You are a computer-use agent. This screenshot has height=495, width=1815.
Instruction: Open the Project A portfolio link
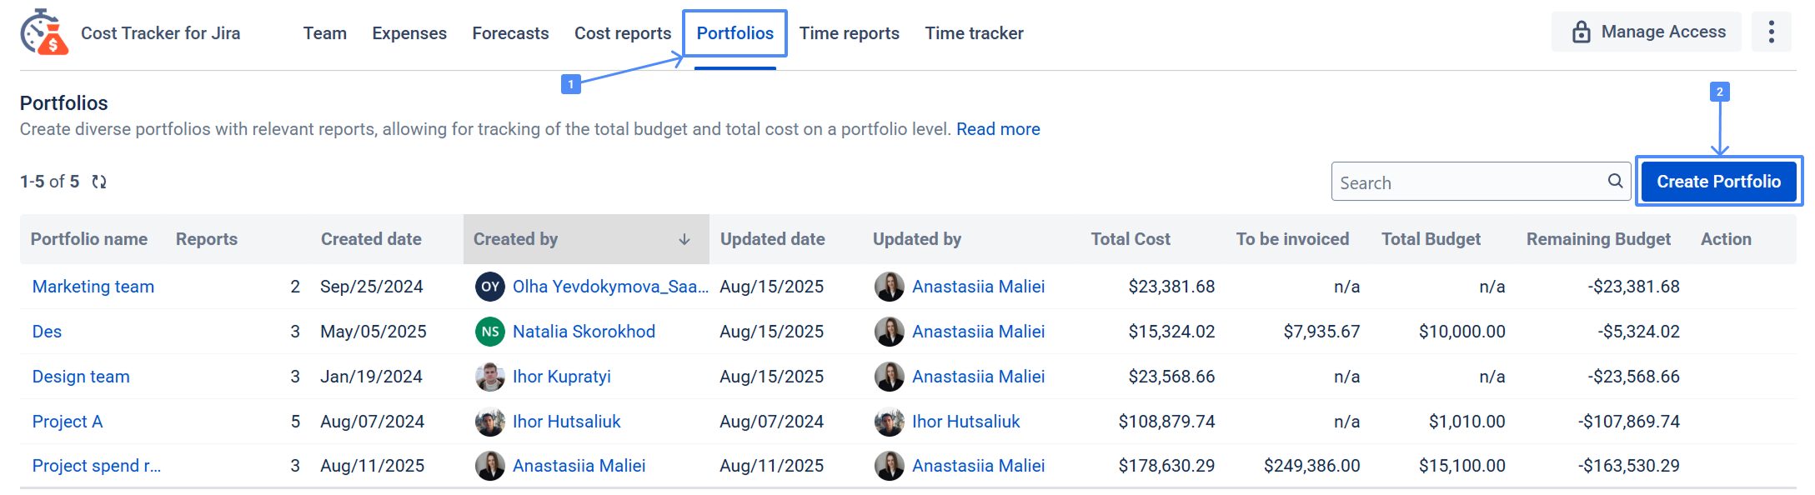(68, 422)
